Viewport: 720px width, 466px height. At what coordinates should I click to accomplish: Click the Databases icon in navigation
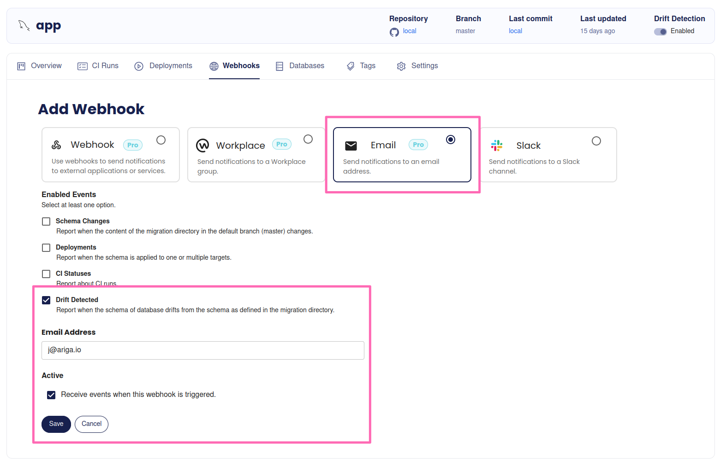[279, 66]
